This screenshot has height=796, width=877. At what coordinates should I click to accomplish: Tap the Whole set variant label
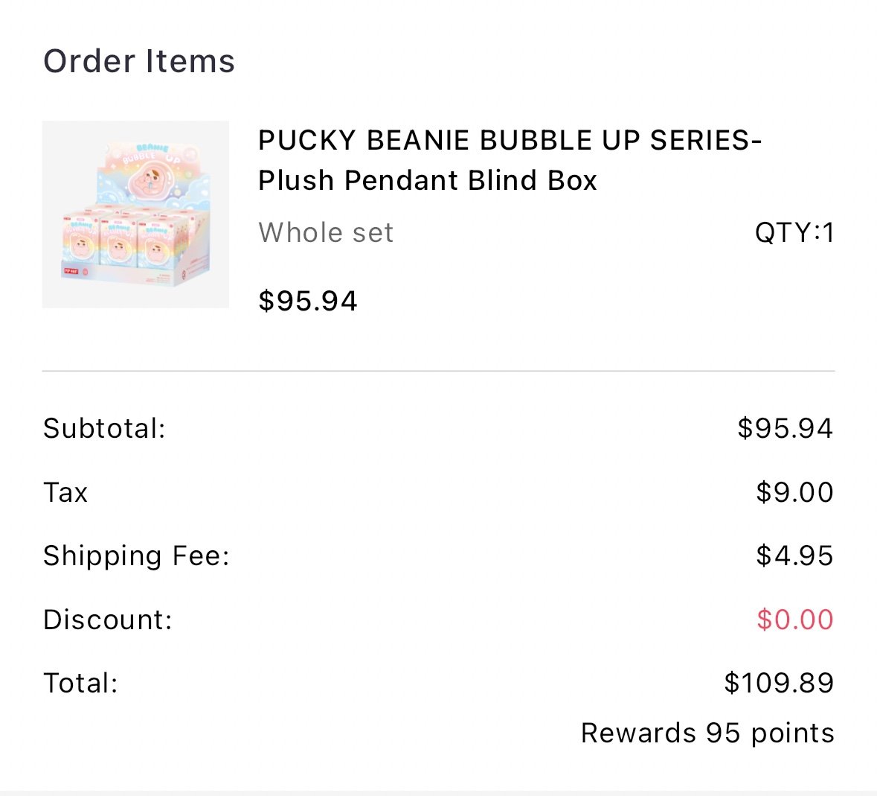click(x=326, y=232)
